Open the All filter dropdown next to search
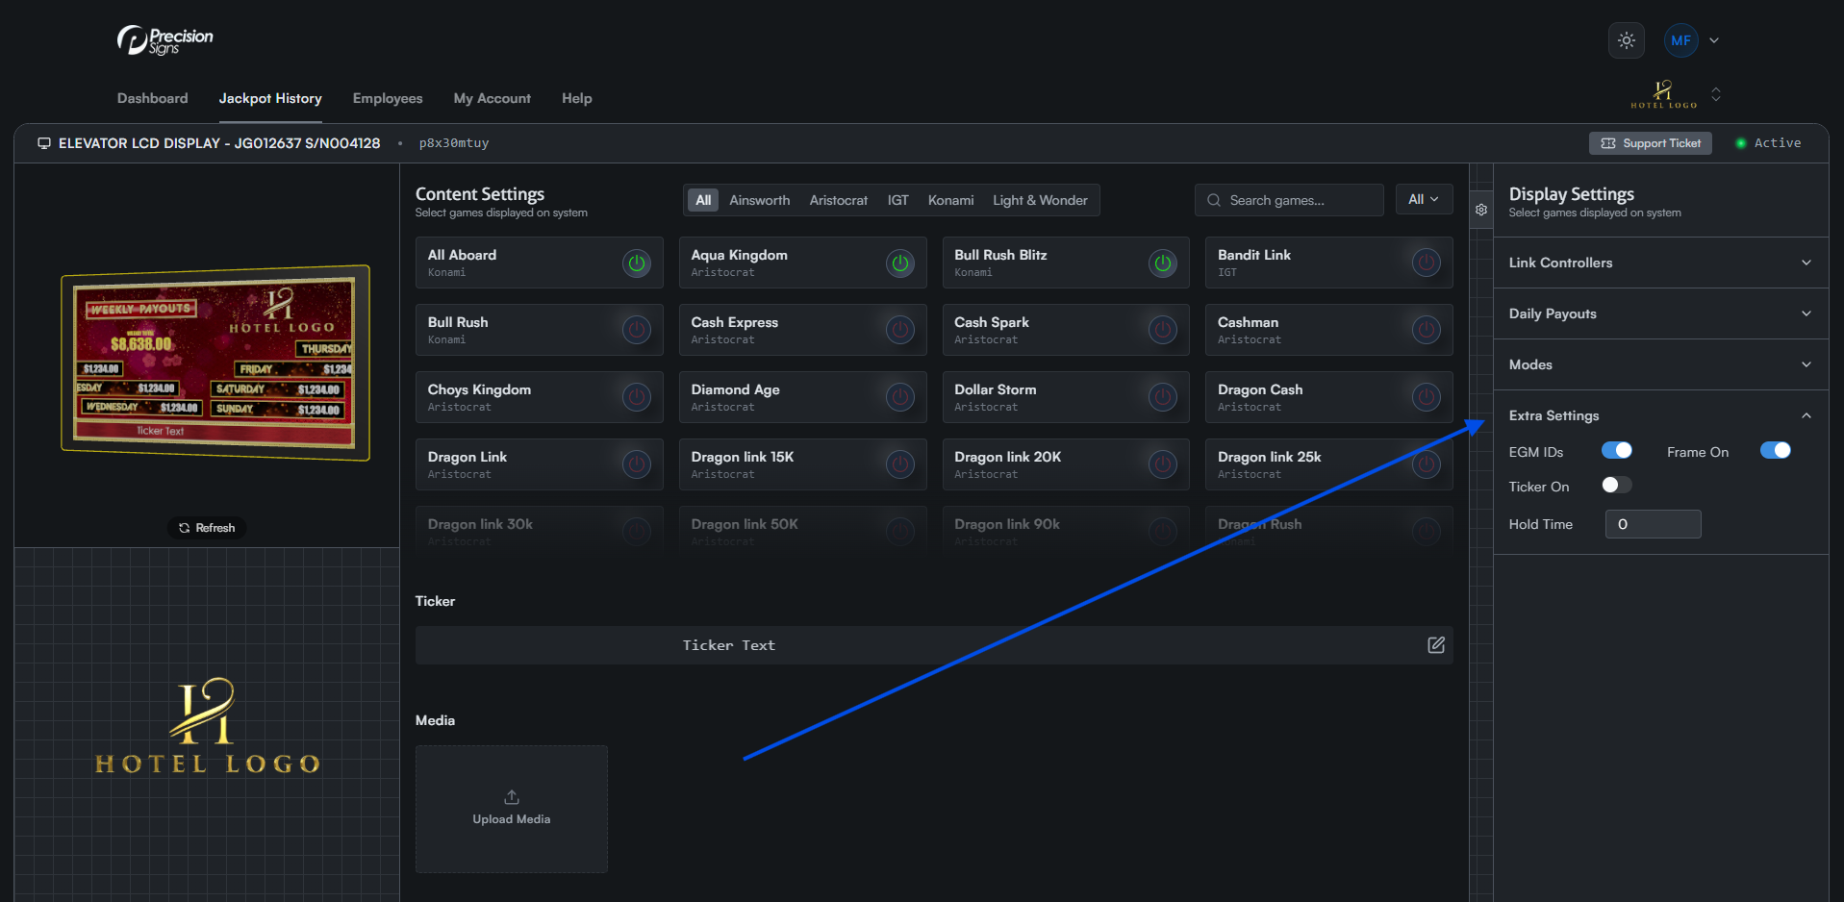 point(1423,200)
